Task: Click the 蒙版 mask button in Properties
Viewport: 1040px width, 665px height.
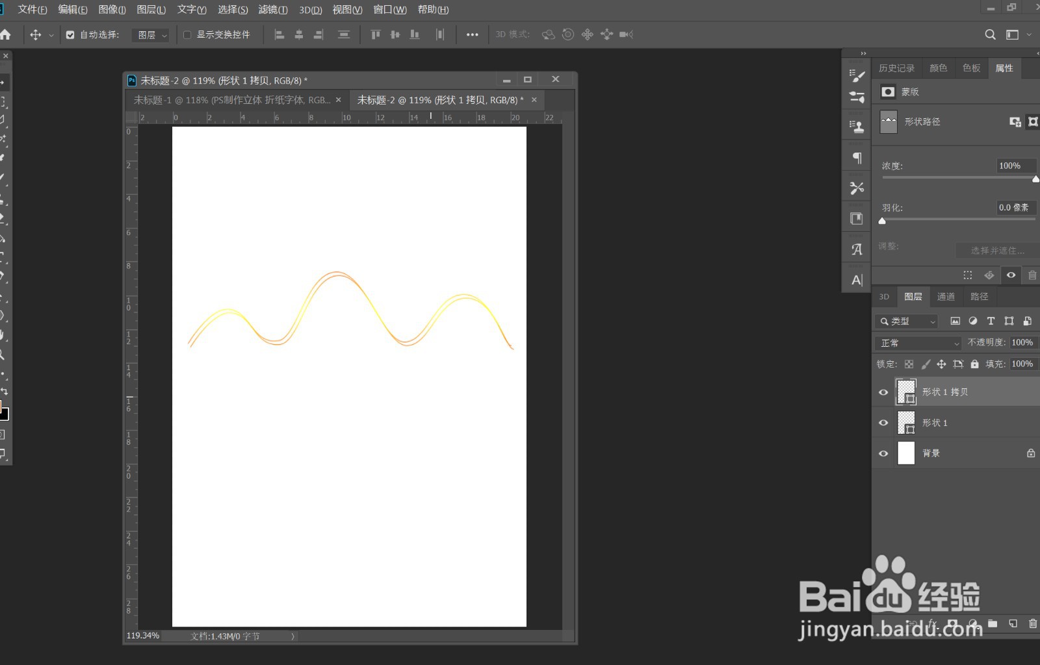Action: [888, 92]
